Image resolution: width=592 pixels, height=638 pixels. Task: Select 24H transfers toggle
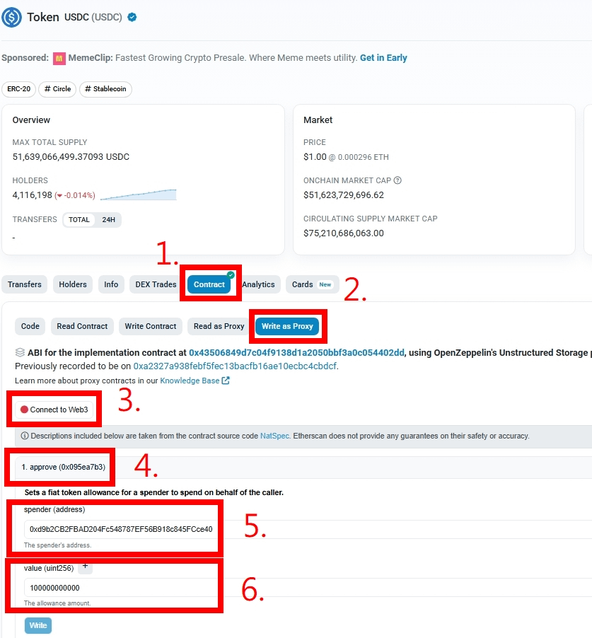click(x=108, y=220)
